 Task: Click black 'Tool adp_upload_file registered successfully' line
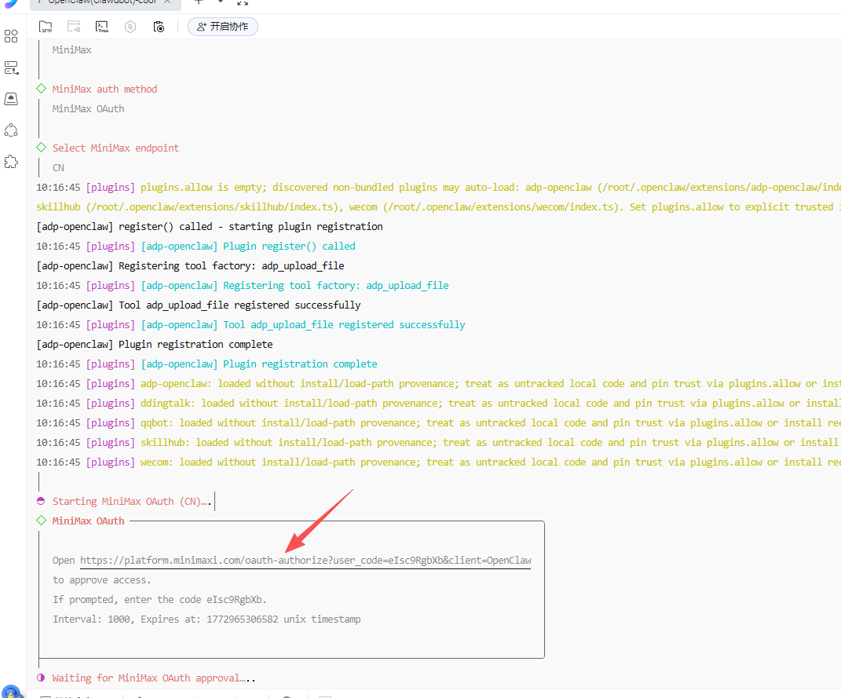coord(199,305)
